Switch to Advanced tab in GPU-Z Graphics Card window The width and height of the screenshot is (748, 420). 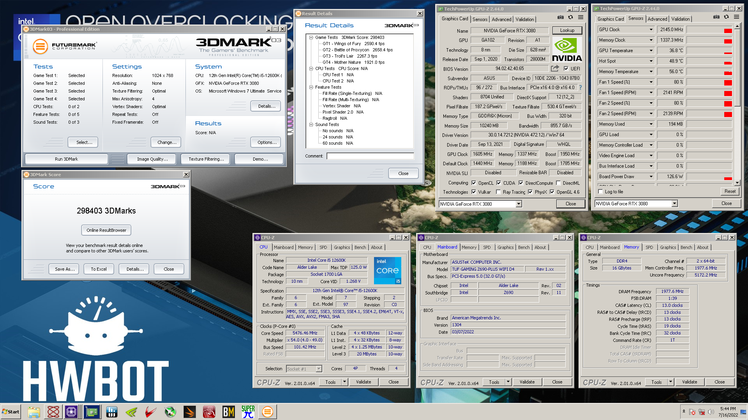click(x=501, y=19)
